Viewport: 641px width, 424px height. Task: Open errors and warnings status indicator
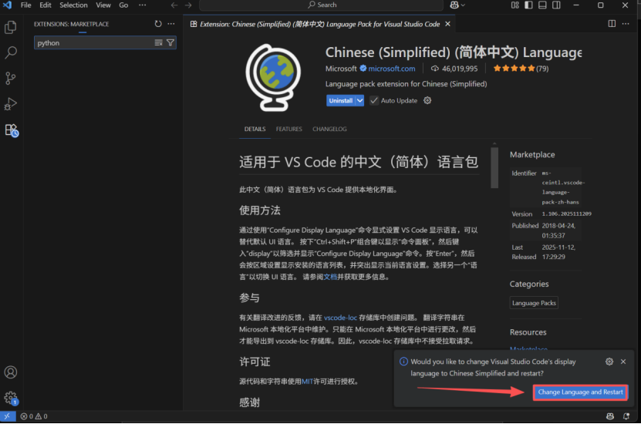(34, 416)
